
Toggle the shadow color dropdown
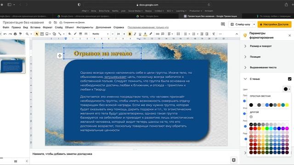point(287,89)
